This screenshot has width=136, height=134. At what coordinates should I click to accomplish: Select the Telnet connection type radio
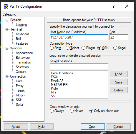point(67,48)
